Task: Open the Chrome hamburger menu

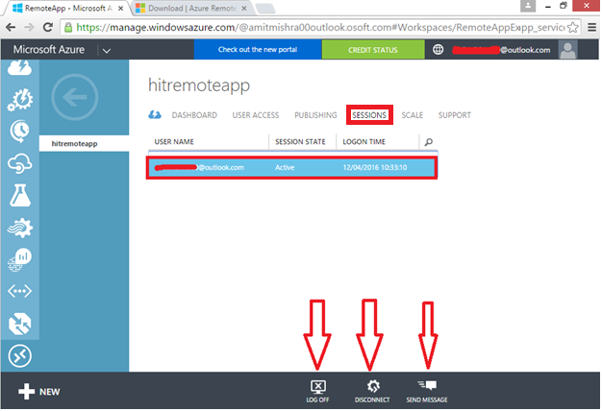Action: coord(591,27)
